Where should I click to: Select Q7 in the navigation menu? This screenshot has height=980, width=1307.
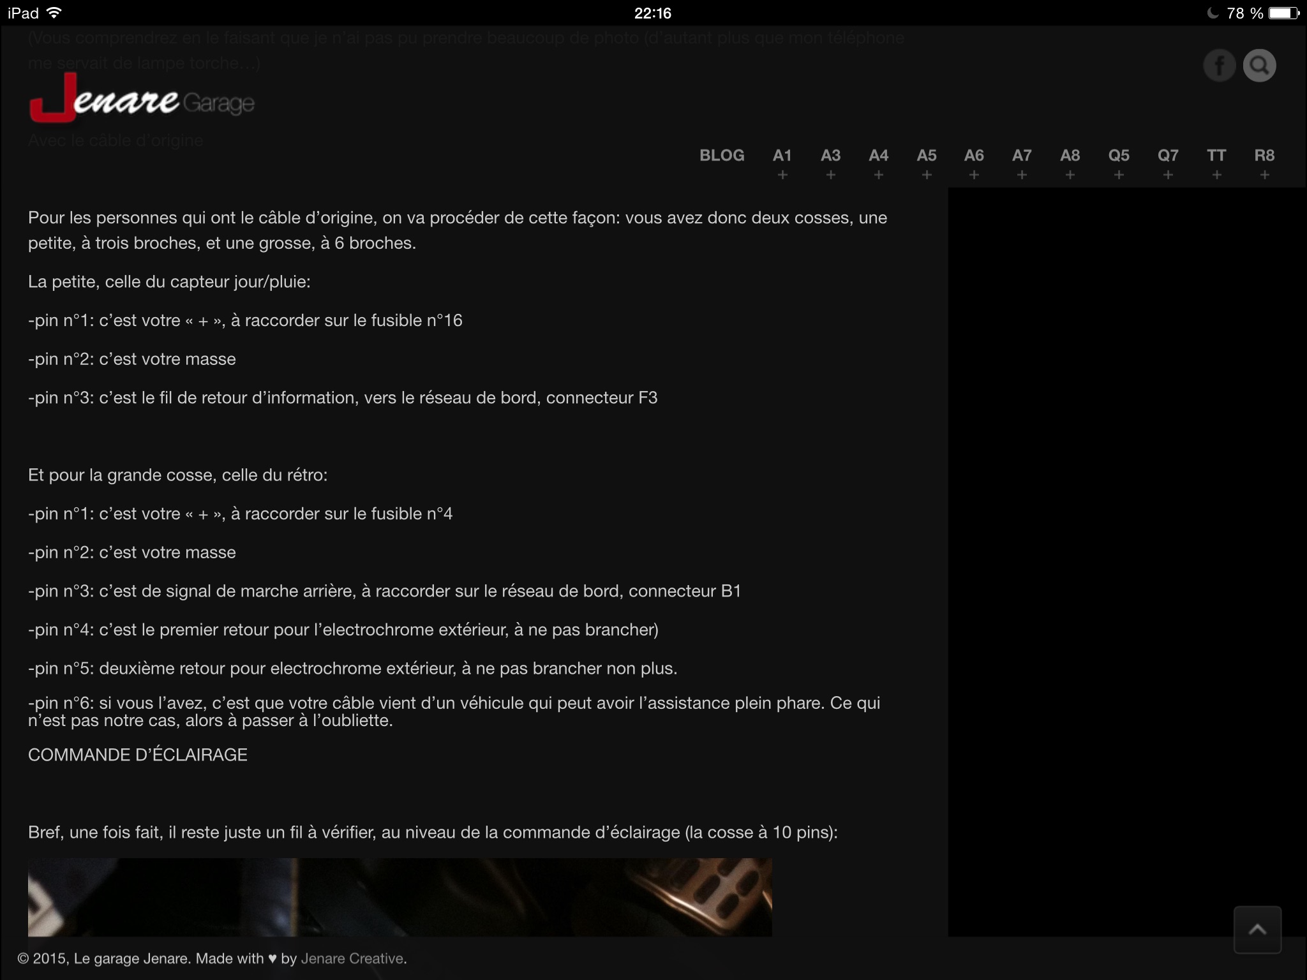tap(1168, 156)
